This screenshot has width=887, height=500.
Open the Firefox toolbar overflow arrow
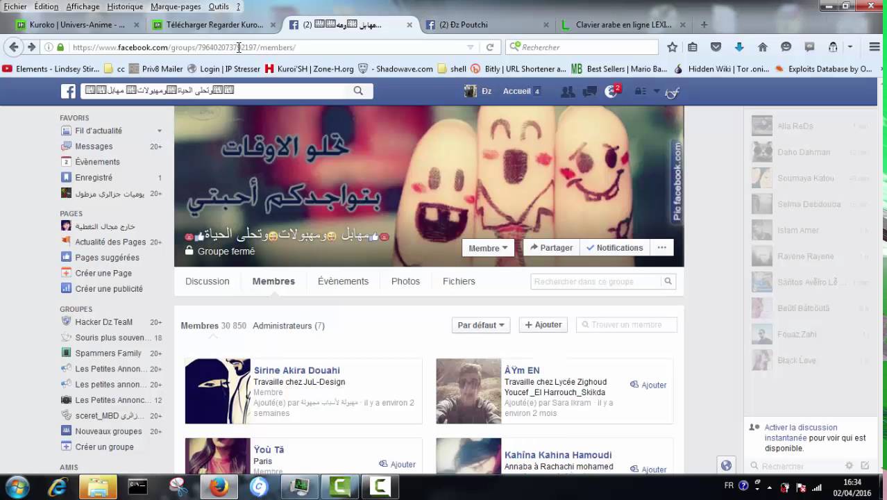pos(850,47)
